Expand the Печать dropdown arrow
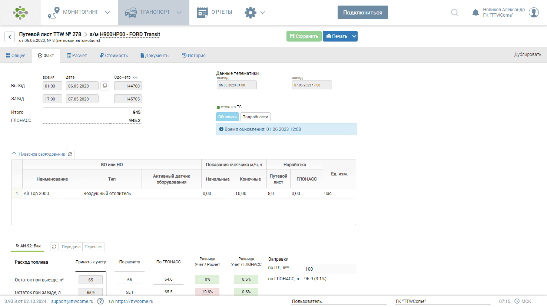 point(354,36)
